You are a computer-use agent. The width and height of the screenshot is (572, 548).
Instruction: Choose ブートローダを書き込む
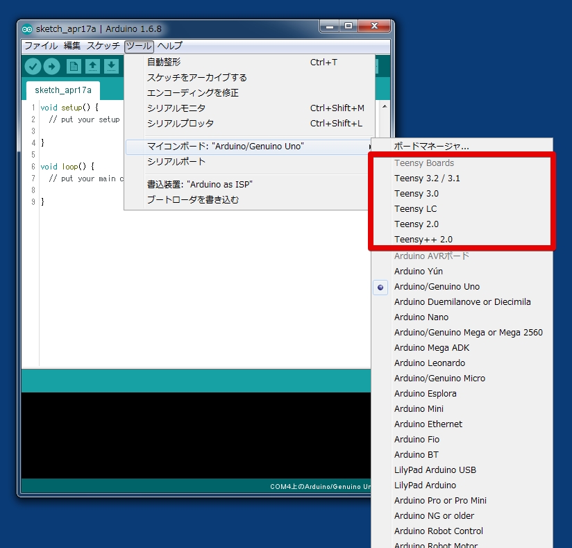tap(249, 200)
